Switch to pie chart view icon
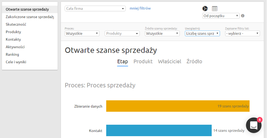271x138 pixels. (205, 8)
